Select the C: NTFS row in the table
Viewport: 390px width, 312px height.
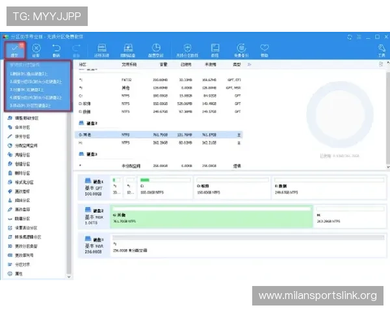click(x=159, y=96)
